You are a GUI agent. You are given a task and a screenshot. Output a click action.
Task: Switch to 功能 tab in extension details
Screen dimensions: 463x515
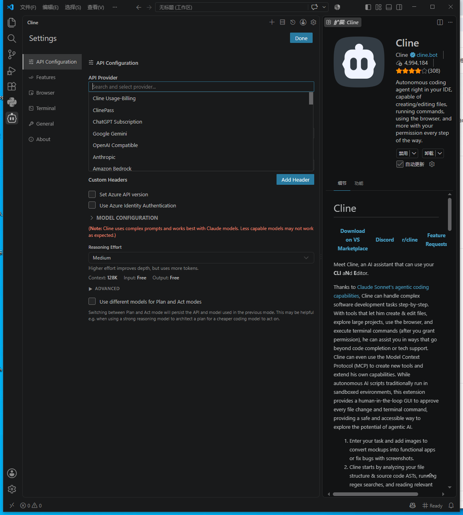(359, 183)
